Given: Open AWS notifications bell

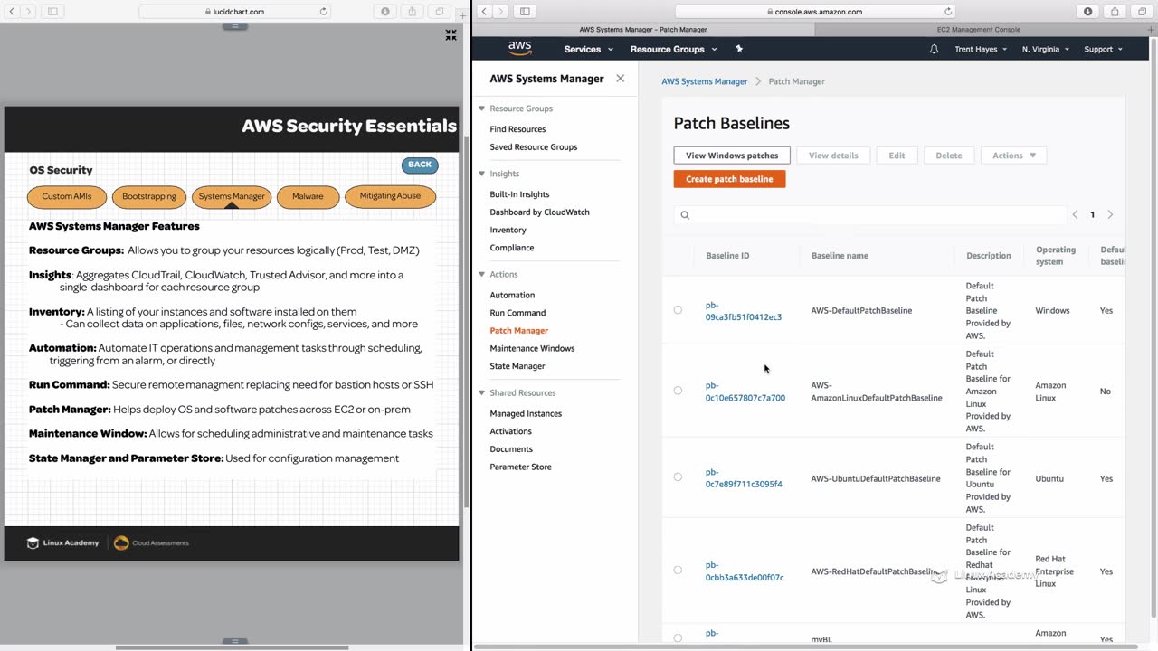Looking at the screenshot, I should (x=935, y=49).
